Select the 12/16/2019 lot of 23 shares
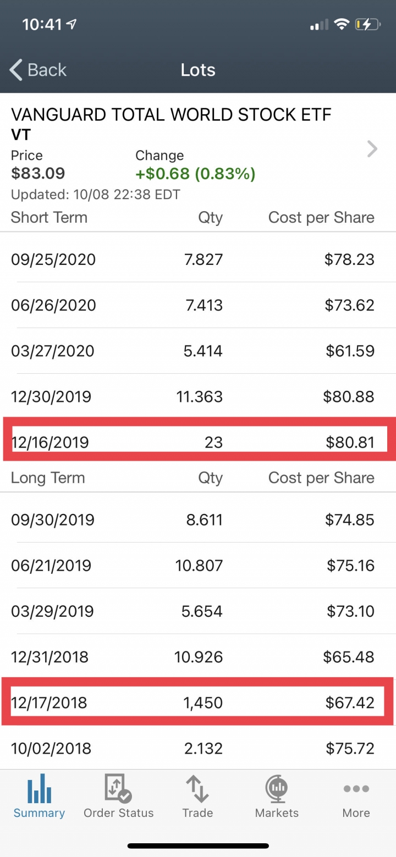Image resolution: width=396 pixels, height=857 pixels. coord(198,442)
